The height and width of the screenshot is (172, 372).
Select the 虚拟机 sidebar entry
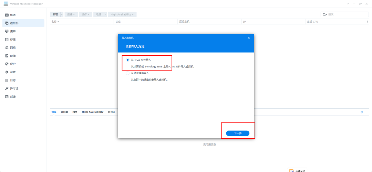coord(23,23)
